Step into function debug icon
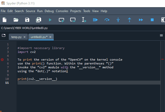The width and height of the screenshot is (165, 112). click(x=118, y=20)
